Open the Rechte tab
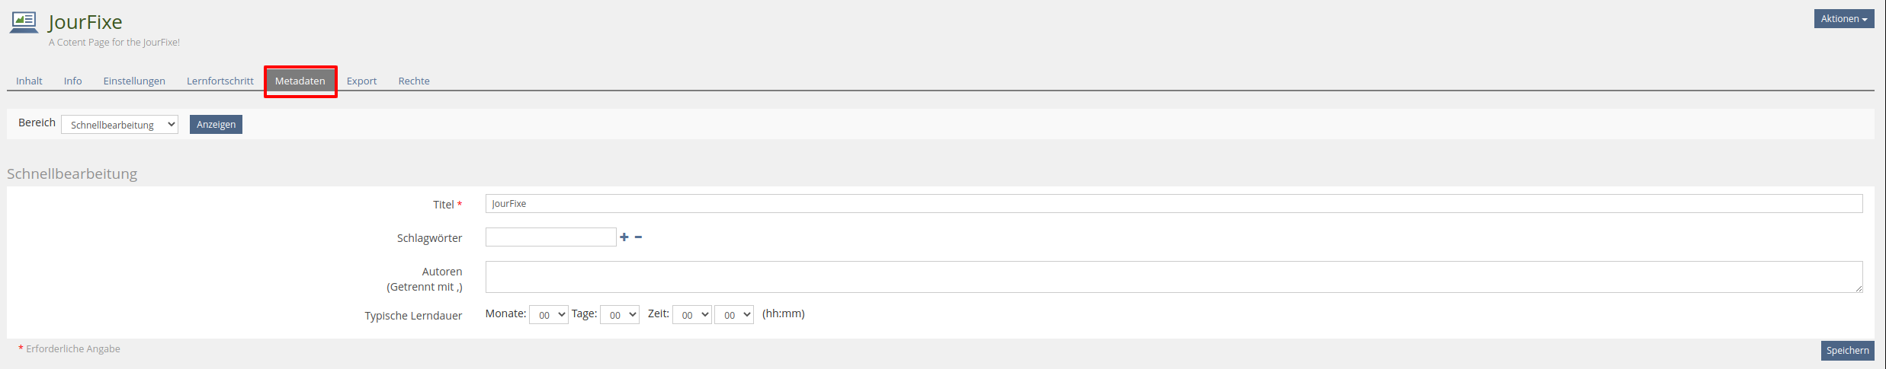This screenshot has height=369, width=1886. coord(414,81)
